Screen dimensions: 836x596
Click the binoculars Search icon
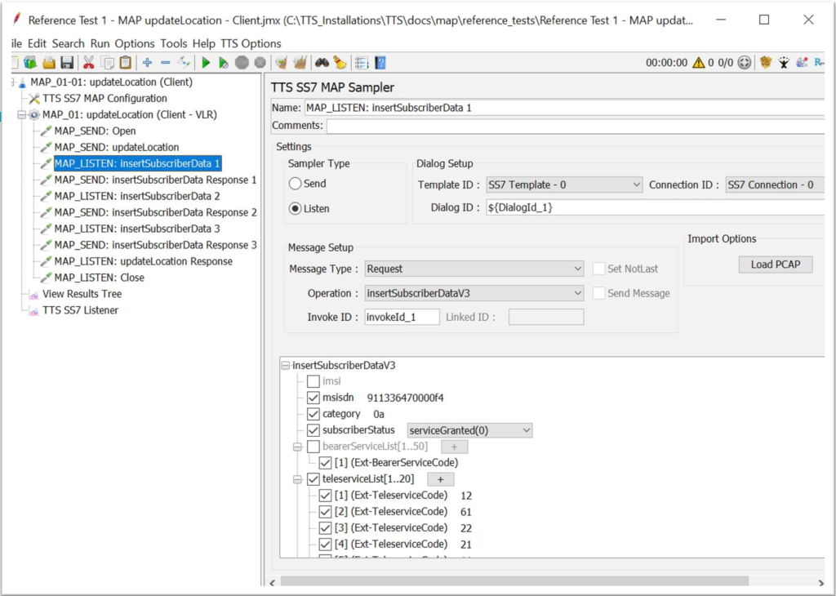[x=322, y=63]
